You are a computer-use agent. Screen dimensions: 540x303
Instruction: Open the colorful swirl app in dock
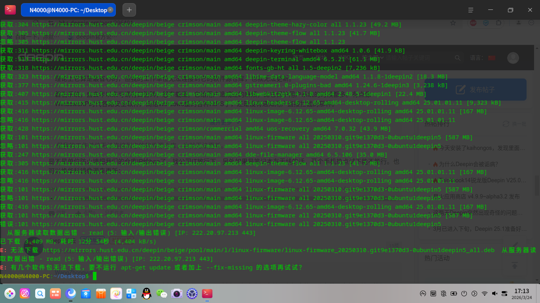coord(116,294)
